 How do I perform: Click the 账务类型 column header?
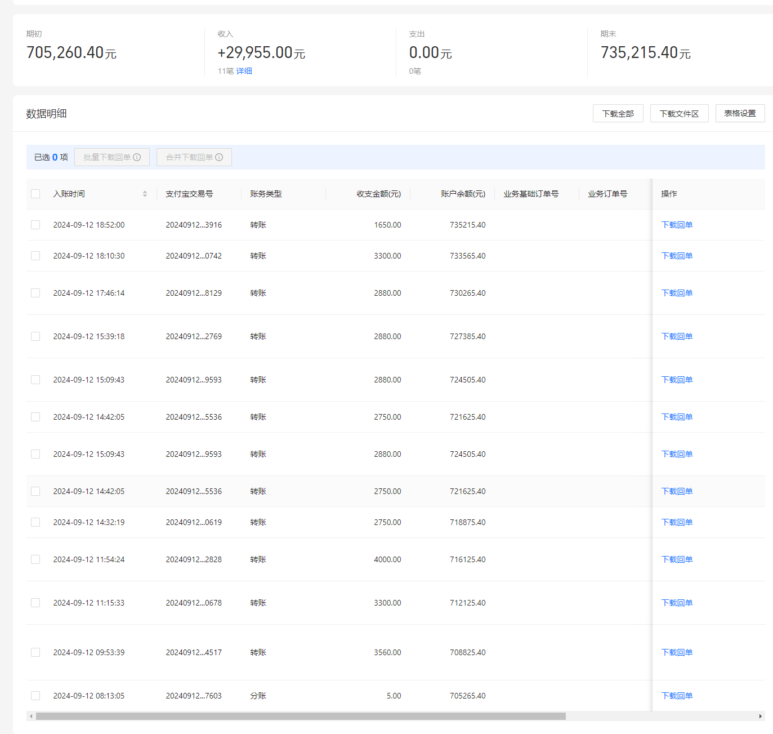coord(266,194)
